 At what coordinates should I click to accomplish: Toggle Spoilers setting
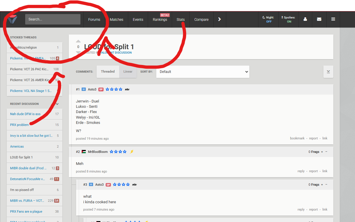[289, 19]
